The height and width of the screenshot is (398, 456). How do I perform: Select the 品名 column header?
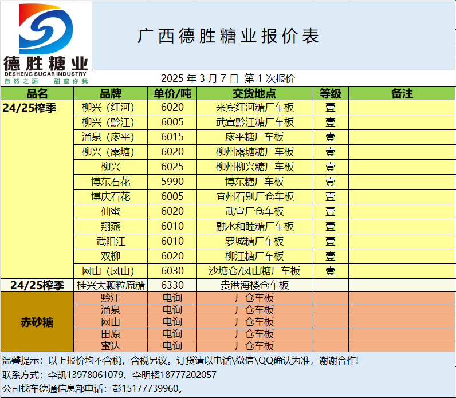[x=37, y=93]
